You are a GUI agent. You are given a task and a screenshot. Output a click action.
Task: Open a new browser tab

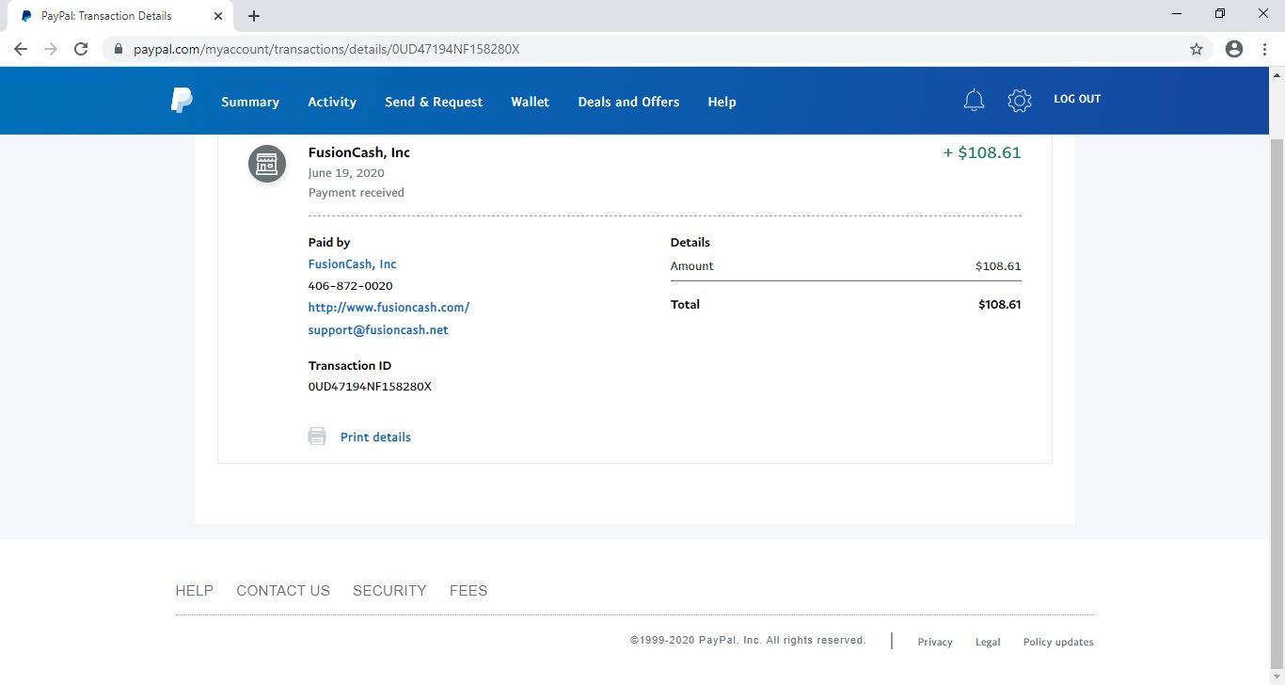254,16
